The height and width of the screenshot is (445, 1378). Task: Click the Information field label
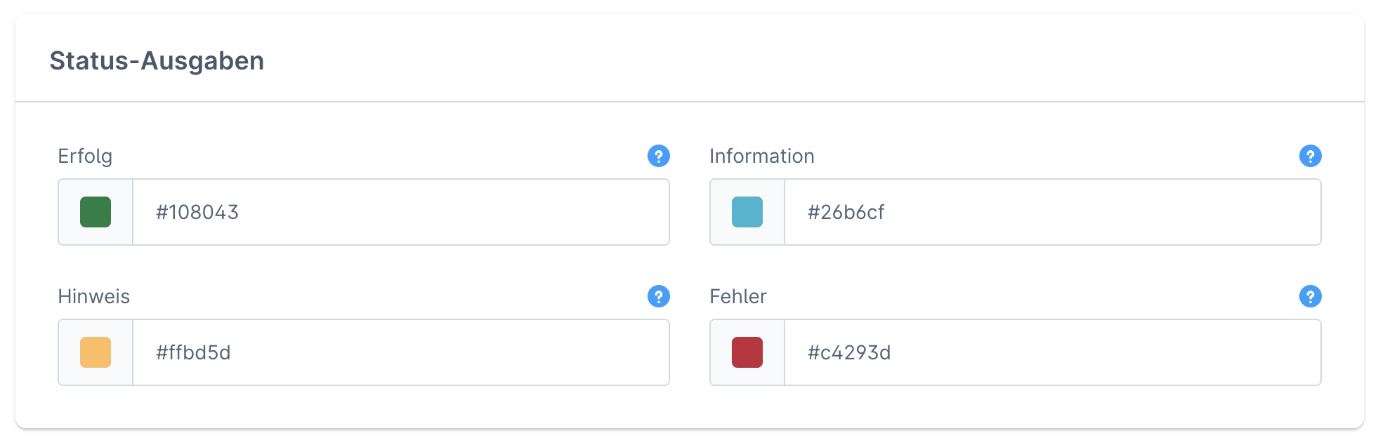click(x=761, y=156)
